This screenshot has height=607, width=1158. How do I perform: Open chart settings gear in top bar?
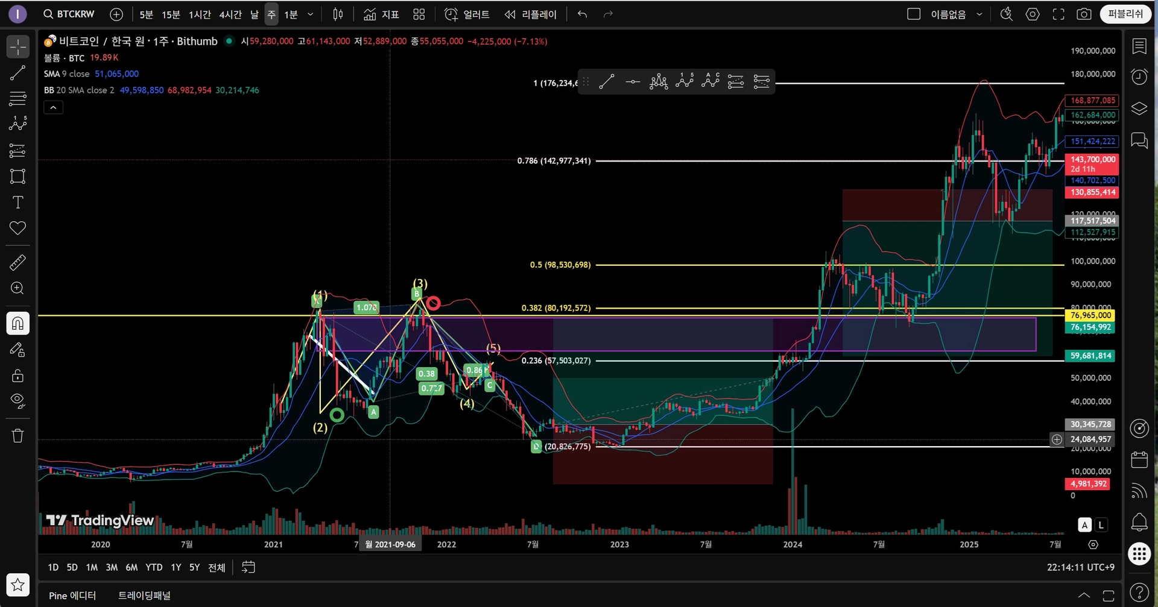[x=1033, y=14]
